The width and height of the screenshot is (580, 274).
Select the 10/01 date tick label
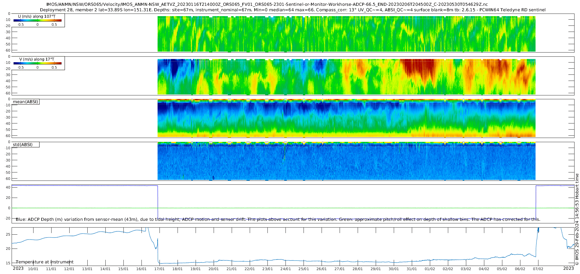[33, 269]
